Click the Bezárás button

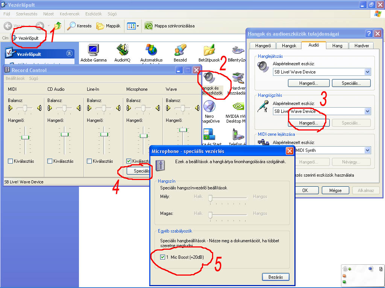click(276, 277)
